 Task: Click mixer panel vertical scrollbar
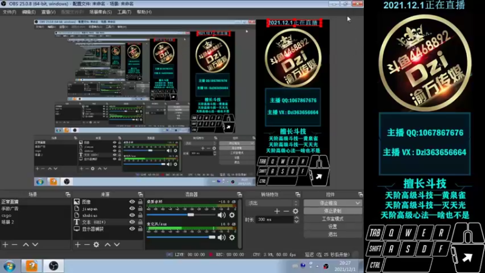pos(239,223)
